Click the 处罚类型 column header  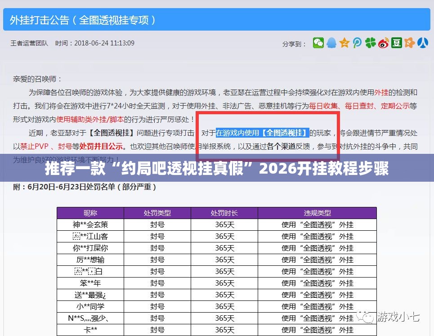pos(157,213)
